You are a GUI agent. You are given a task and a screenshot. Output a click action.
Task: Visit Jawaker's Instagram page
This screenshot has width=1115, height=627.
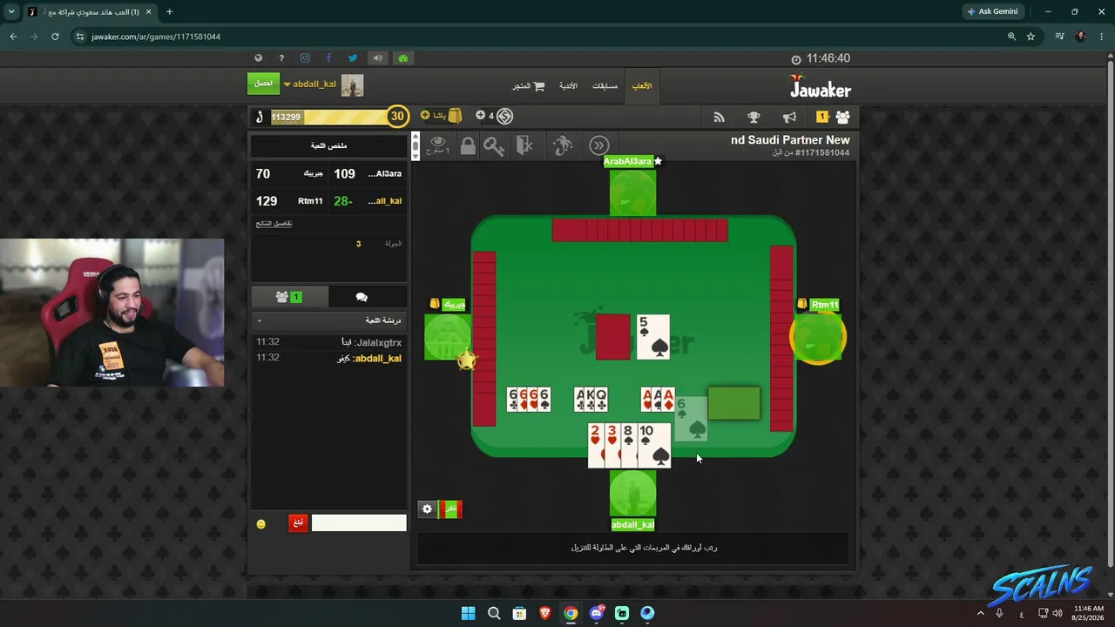(x=305, y=58)
